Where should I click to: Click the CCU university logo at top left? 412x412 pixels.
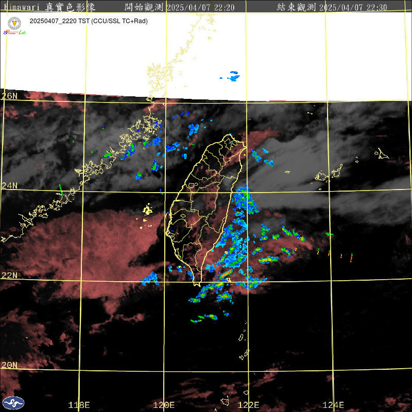[14, 23]
